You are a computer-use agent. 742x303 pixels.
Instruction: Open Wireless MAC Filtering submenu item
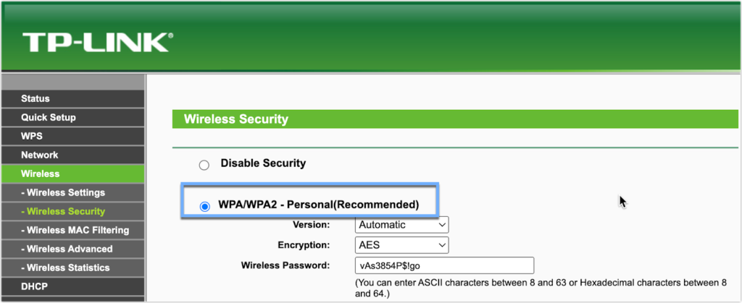72,230
